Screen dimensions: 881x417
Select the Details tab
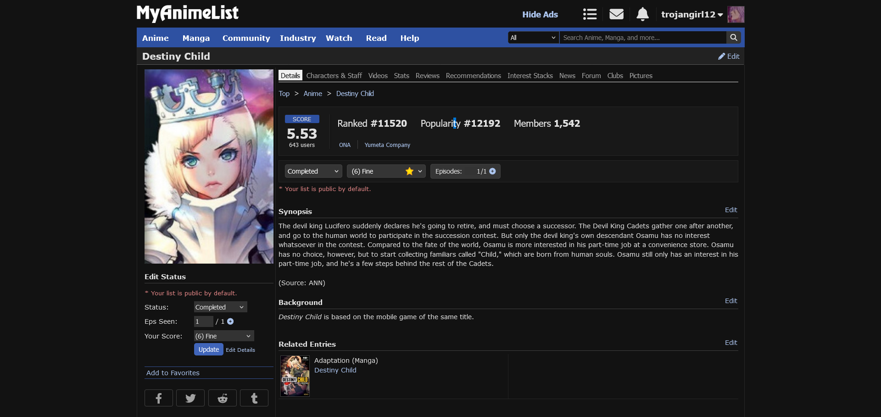click(x=290, y=75)
